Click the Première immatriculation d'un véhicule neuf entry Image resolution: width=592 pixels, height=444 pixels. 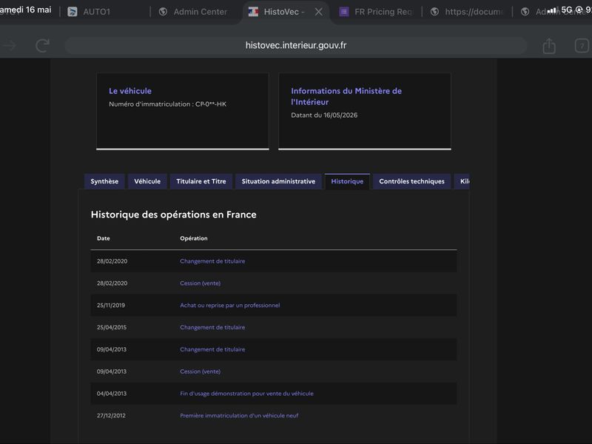point(239,415)
